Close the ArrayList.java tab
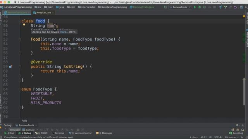 point(53,13)
